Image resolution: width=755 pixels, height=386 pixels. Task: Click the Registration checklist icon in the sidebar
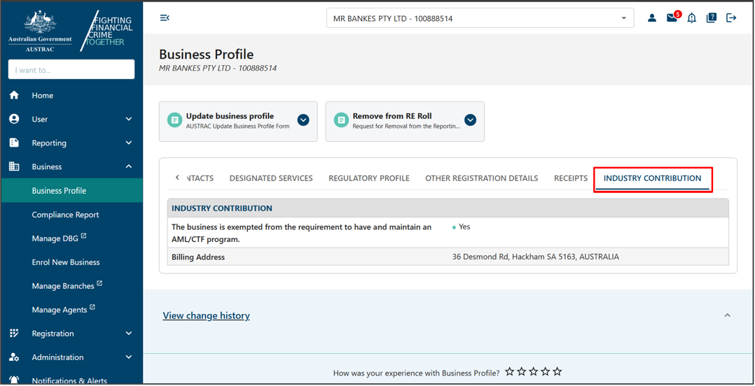[x=15, y=333]
